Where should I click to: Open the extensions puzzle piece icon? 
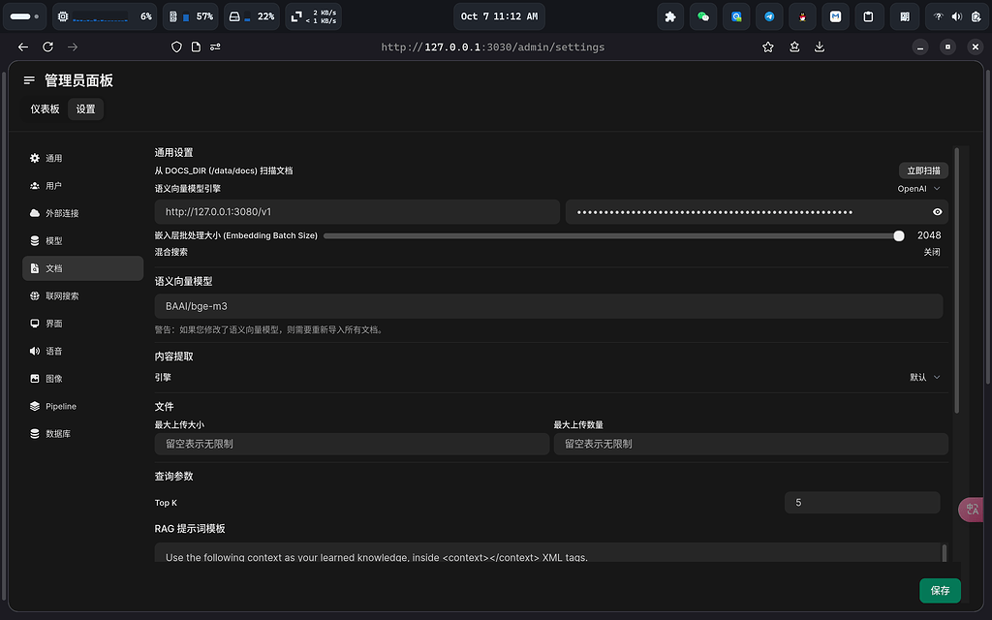(670, 16)
